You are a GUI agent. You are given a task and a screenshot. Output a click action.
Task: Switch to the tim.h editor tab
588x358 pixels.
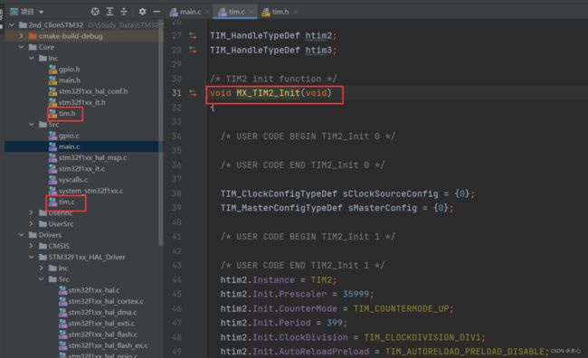(x=276, y=12)
